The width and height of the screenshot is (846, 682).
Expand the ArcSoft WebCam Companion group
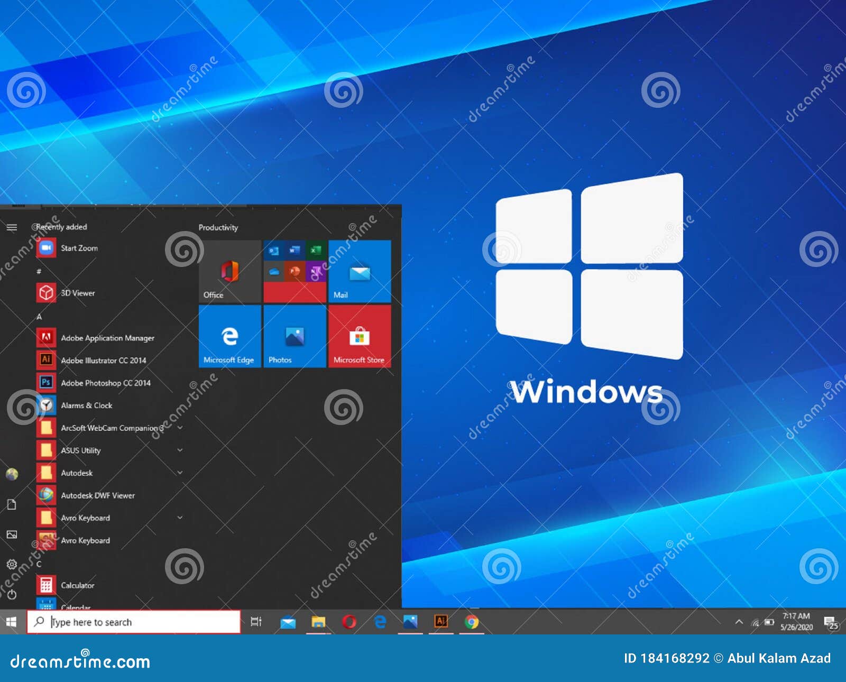(x=180, y=428)
